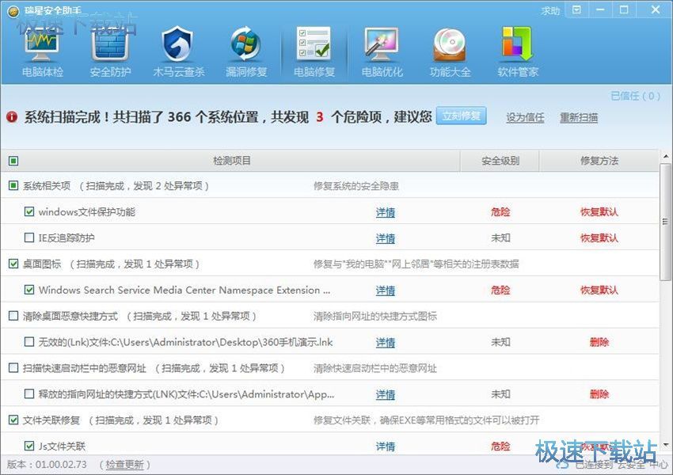Viewport: 673px width, 475px height.
Task: Click the 清除指向网址的快捷方式图标 description
Action: pos(375,316)
